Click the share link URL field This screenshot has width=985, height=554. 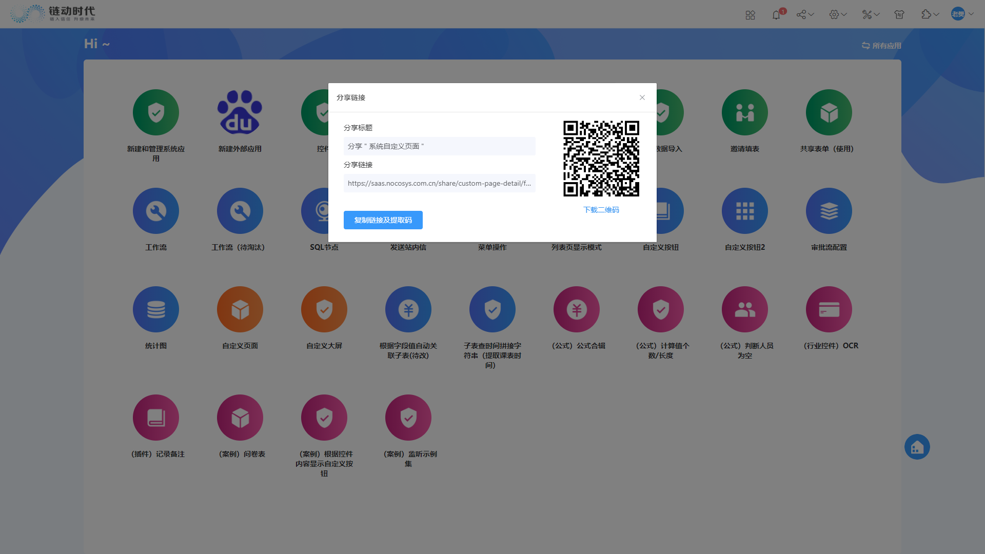pos(440,183)
